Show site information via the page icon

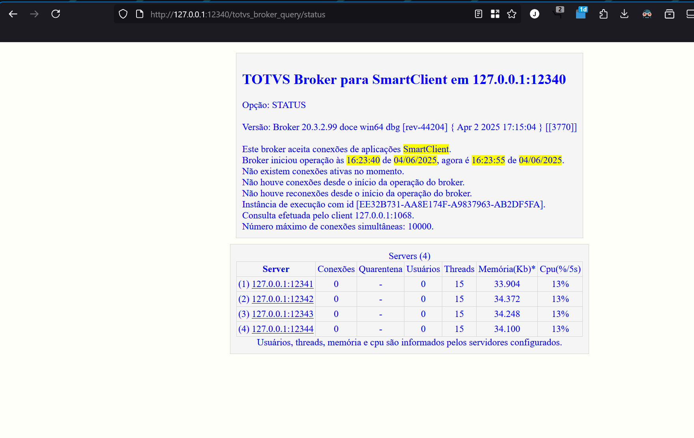(139, 14)
